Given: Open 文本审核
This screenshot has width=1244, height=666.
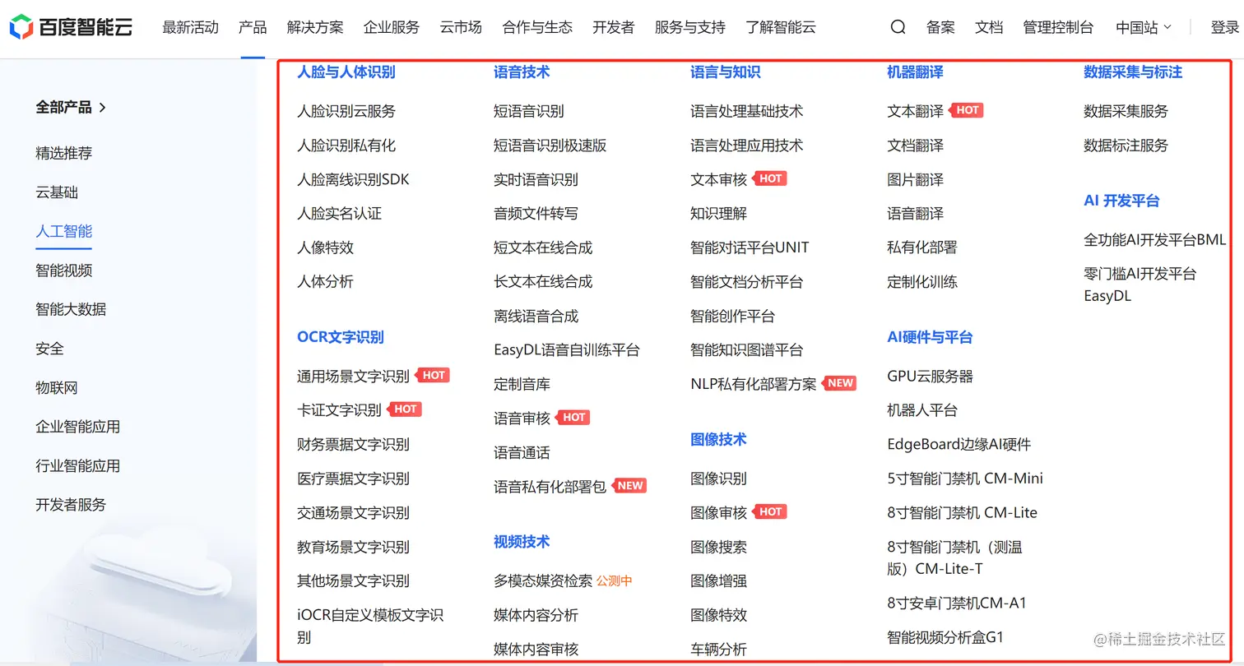Looking at the screenshot, I should pyautogui.click(x=718, y=179).
